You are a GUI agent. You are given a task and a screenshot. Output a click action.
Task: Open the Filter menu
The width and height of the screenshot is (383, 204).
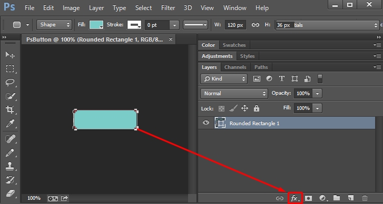point(168,8)
